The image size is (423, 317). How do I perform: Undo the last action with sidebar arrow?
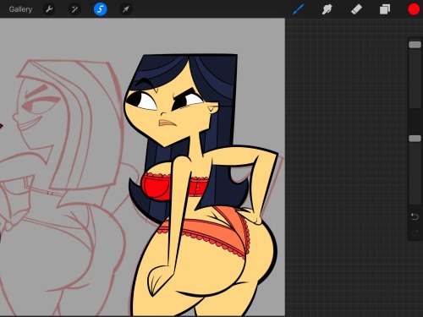(x=415, y=216)
